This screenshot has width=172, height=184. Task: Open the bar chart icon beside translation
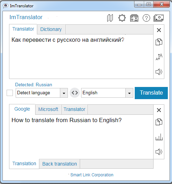pos(159,137)
